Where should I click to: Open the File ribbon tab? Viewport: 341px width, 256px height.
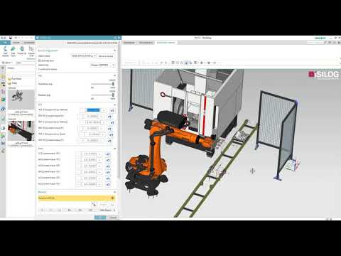click(x=5, y=43)
